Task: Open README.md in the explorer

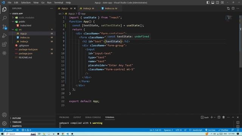Action: click(x=25, y=57)
